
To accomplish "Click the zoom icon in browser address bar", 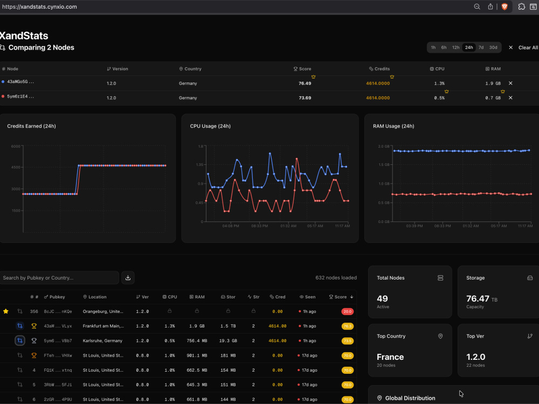I will click(477, 6).
